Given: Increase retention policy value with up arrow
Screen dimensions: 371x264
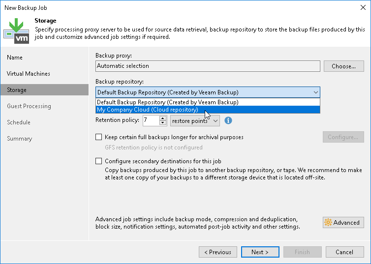Looking at the screenshot, I should 163,118.
